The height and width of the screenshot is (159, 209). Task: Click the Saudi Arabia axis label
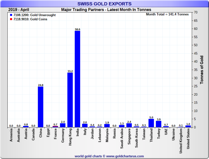point(122,138)
